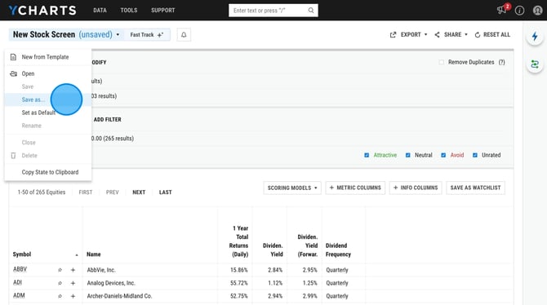
Task: Click the ADD FILTER label
Action: coord(108,120)
